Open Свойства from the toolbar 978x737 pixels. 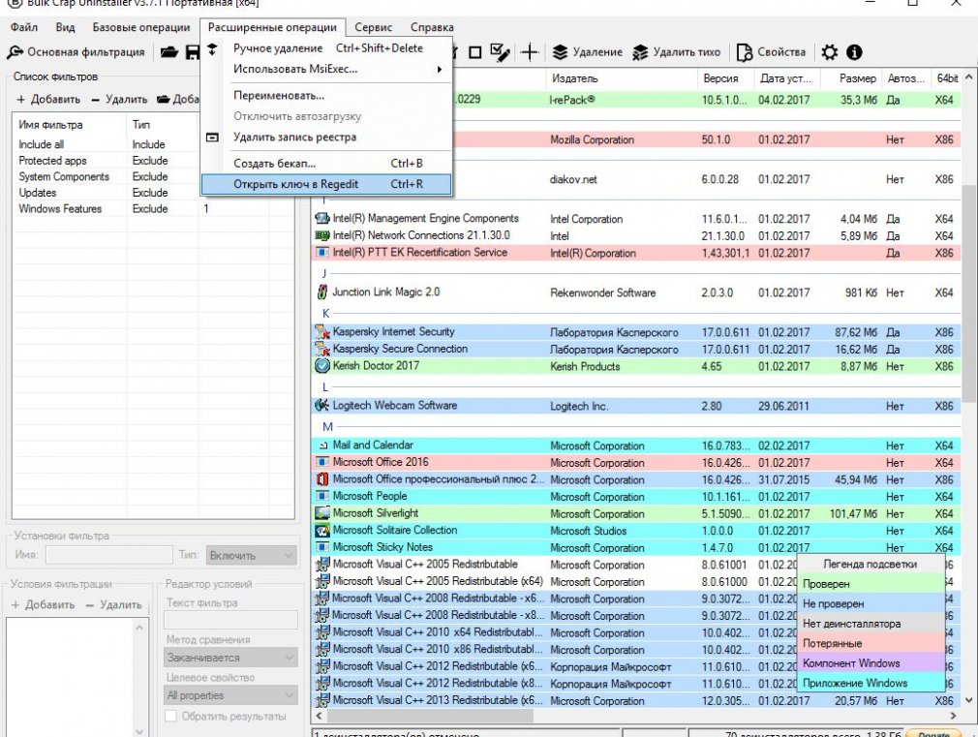pyautogui.click(x=771, y=52)
